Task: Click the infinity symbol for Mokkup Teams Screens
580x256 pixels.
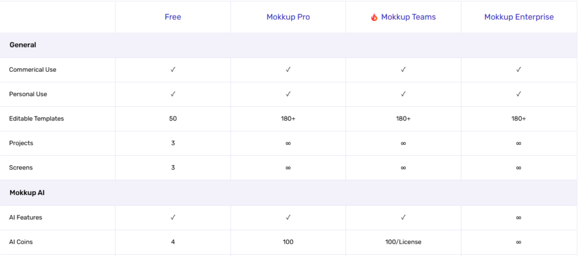Action: click(x=403, y=168)
